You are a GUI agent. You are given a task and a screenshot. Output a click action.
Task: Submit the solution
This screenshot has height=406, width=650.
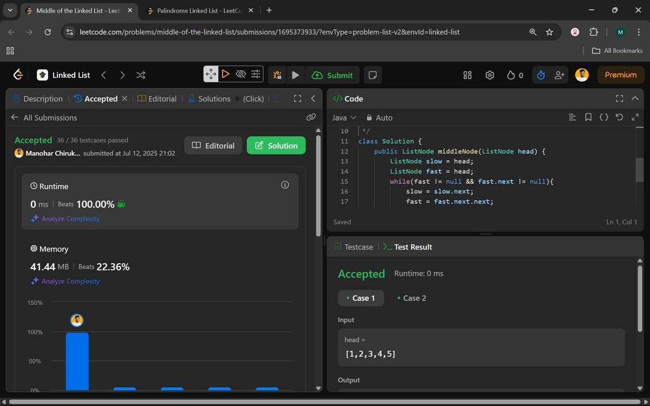tap(333, 75)
